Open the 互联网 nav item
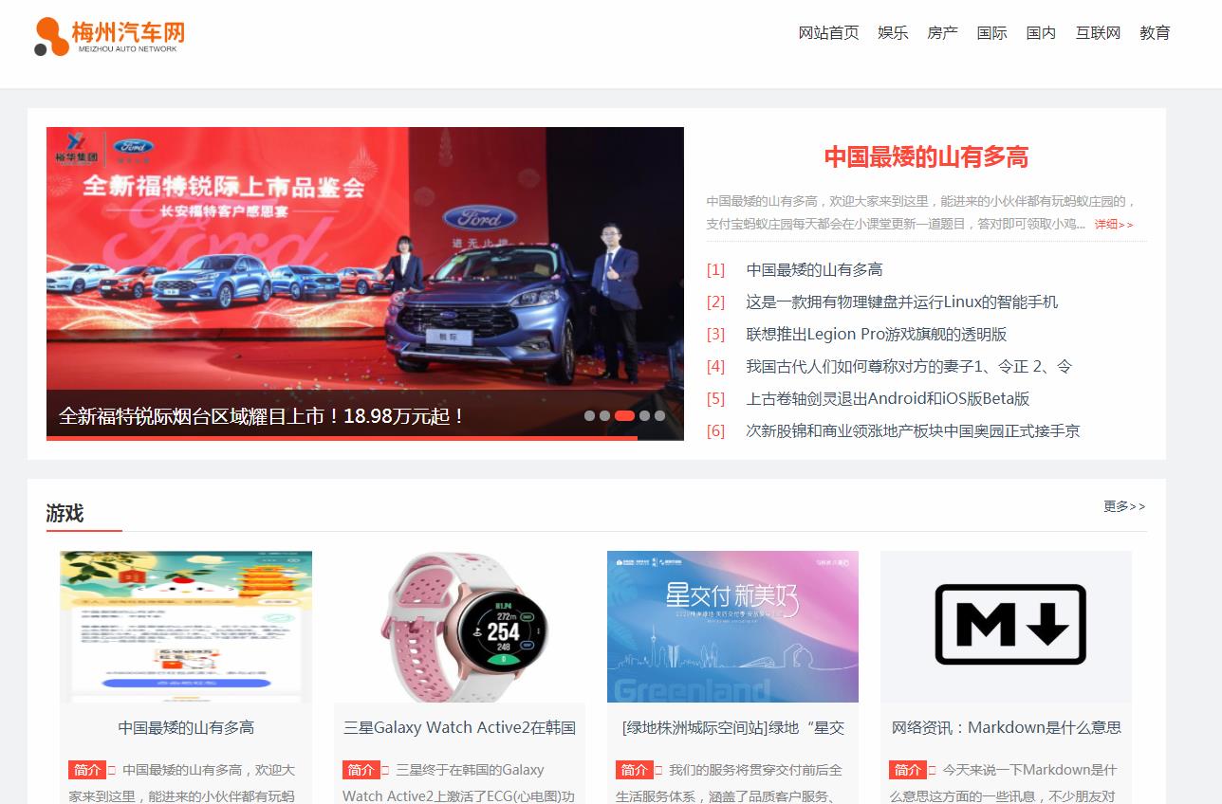Viewport: 1222px width, 804px height. (x=1098, y=33)
